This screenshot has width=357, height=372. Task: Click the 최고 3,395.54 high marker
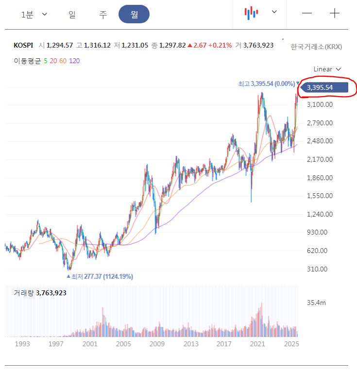(x=266, y=84)
